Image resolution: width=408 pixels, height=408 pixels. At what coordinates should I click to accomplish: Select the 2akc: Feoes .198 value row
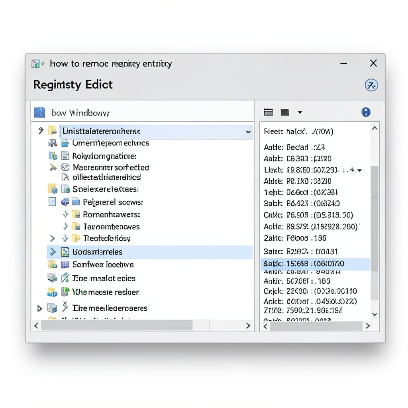(295, 238)
